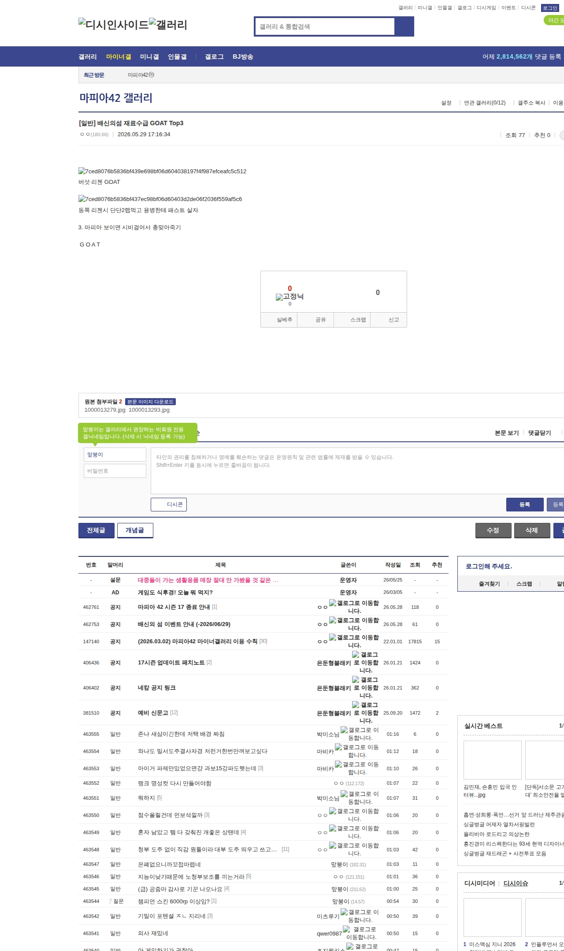Screen dimensions: 564x951
Task: Click the search button beside the search box
Action: coord(404,26)
